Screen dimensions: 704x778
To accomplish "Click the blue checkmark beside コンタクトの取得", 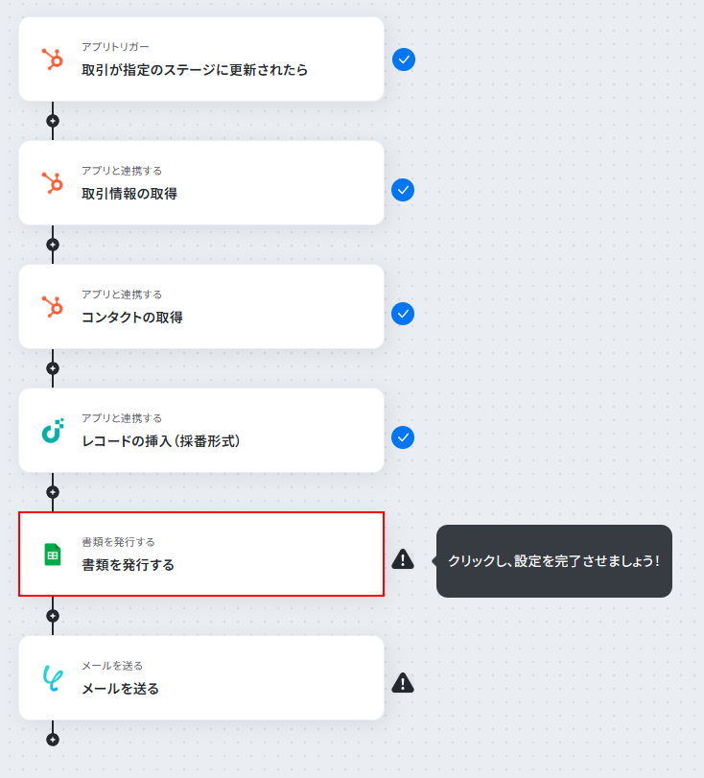I will [403, 314].
